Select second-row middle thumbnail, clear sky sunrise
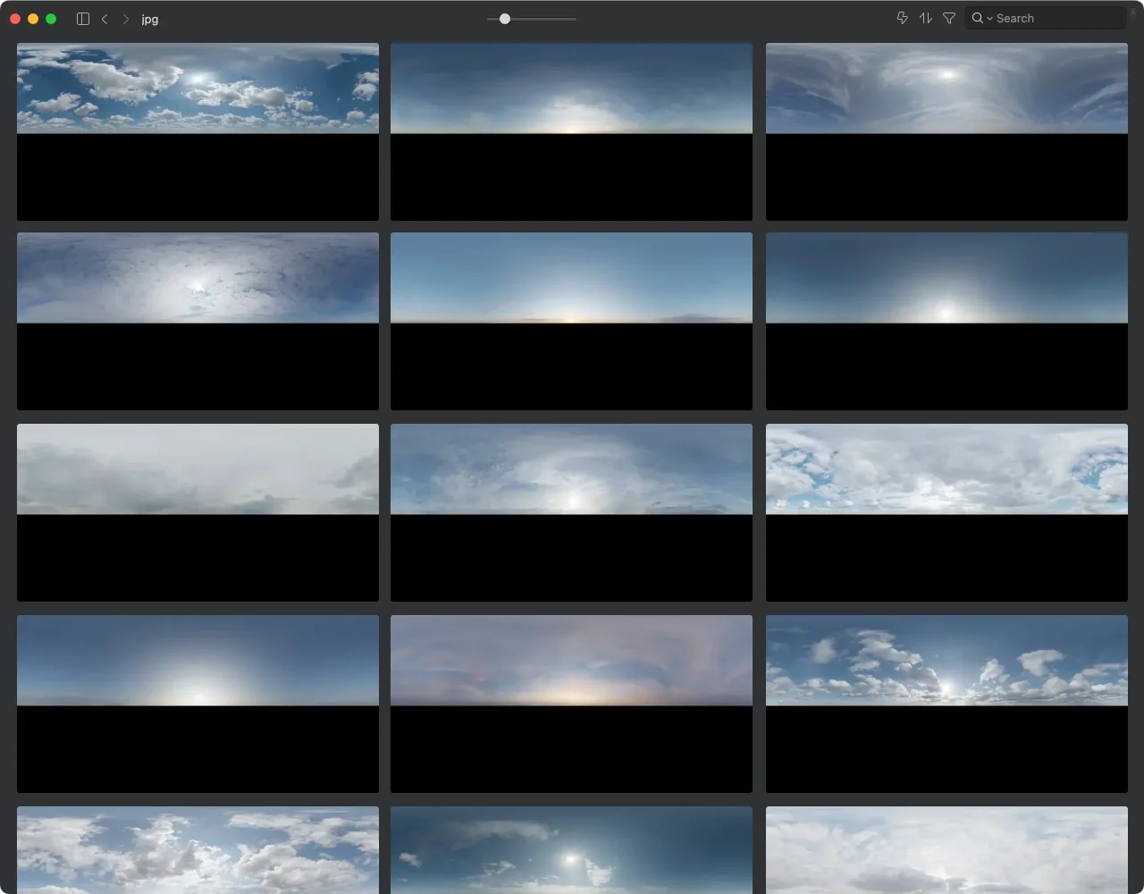Screen dimensions: 1144x894 point(571,321)
